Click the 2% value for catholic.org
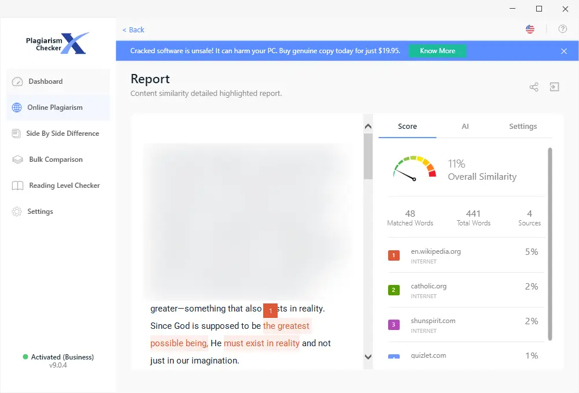 tap(532, 286)
